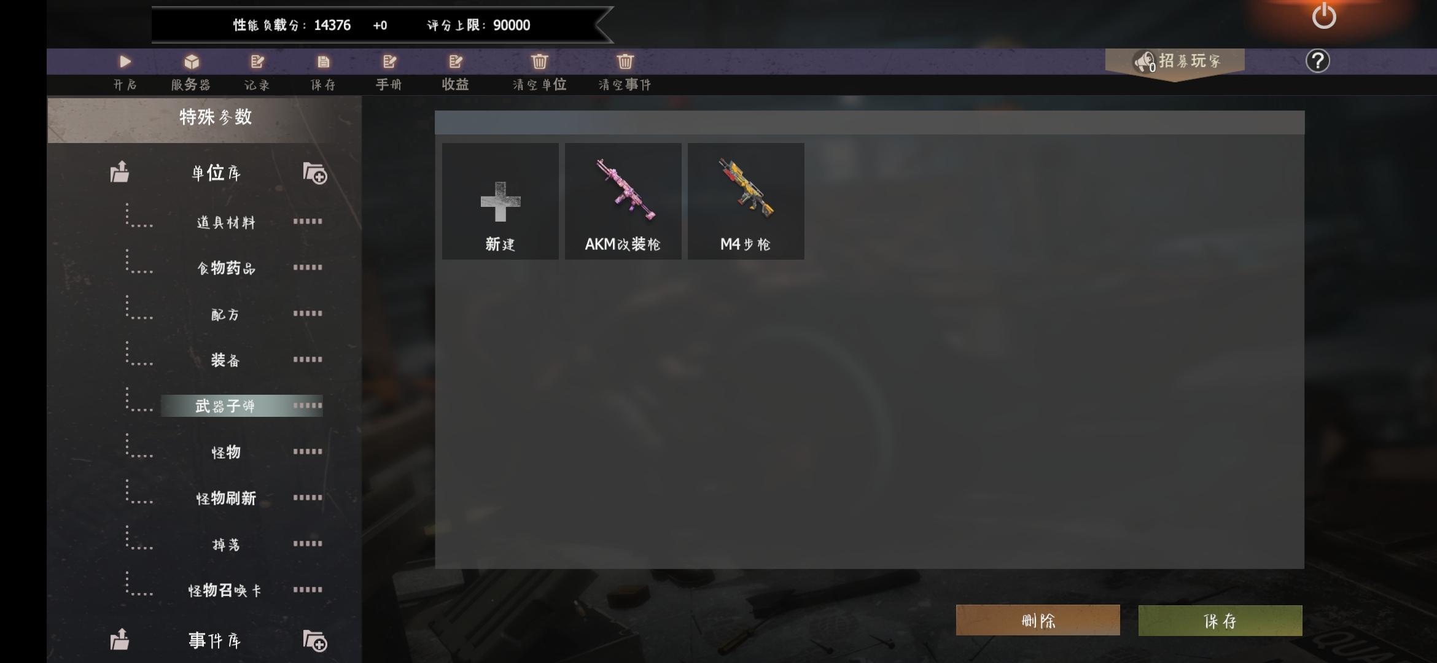
Task: Click the 开启 play icon
Action: click(125, 61)
